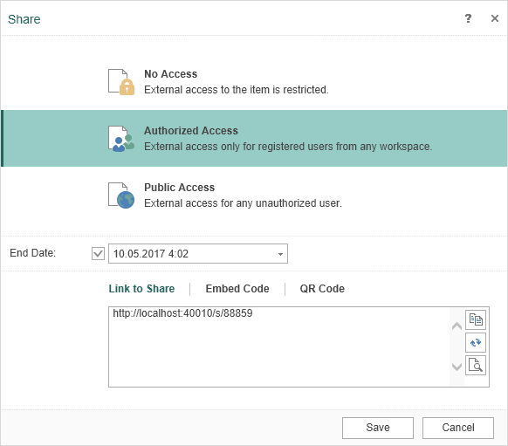Select the Authorized Access option
The image size is (508, 446).
254,138
